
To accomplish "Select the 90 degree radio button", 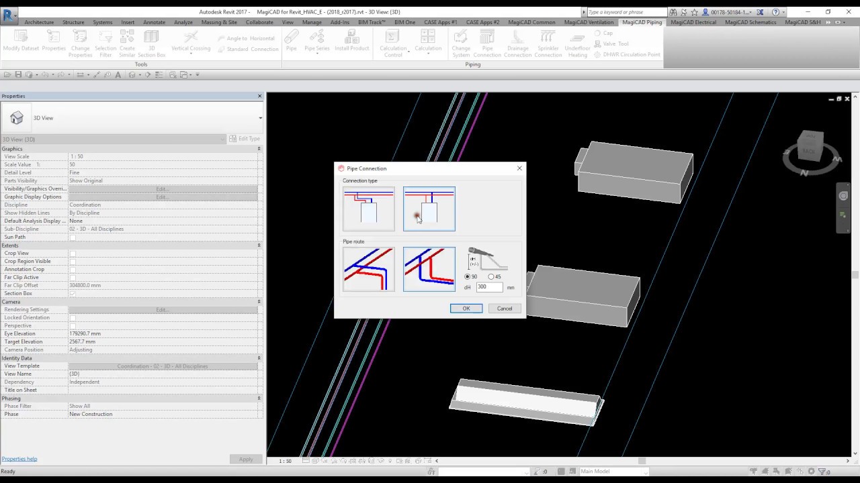I will (x=468, y=276).
